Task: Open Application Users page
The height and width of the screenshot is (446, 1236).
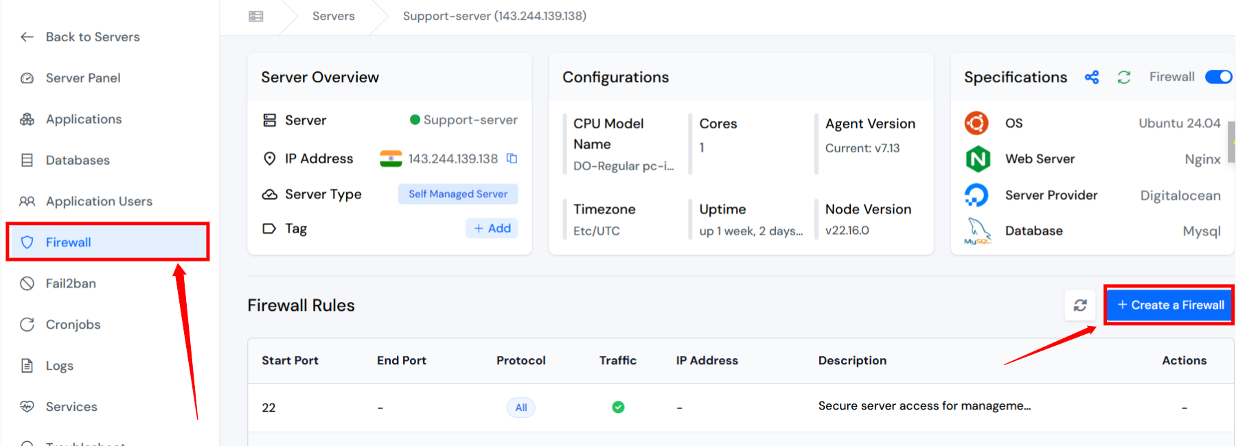Action: [x=99, y=202]
